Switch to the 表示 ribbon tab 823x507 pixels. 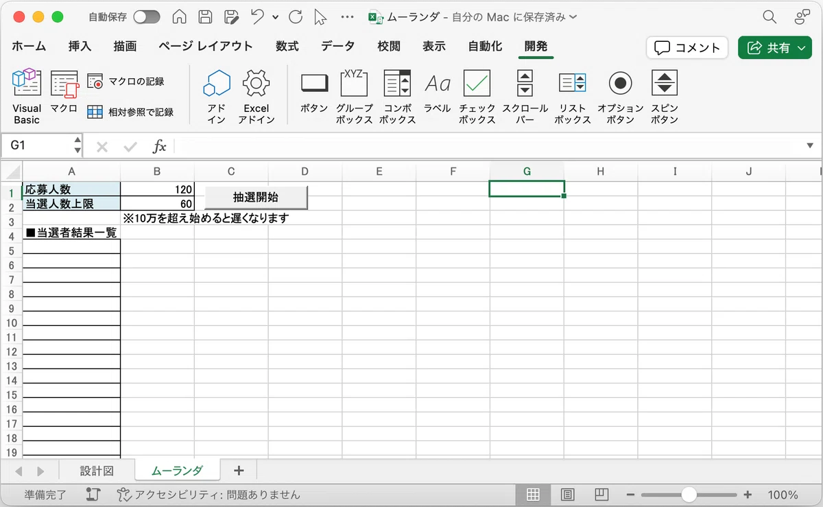tap(433, 47)
